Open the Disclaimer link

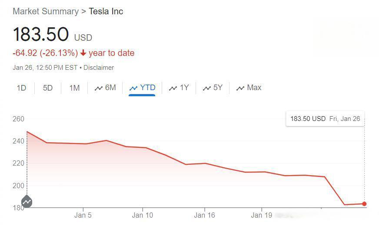[x=99, y=68]
